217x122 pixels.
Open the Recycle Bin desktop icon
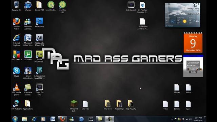click(17, 6)
